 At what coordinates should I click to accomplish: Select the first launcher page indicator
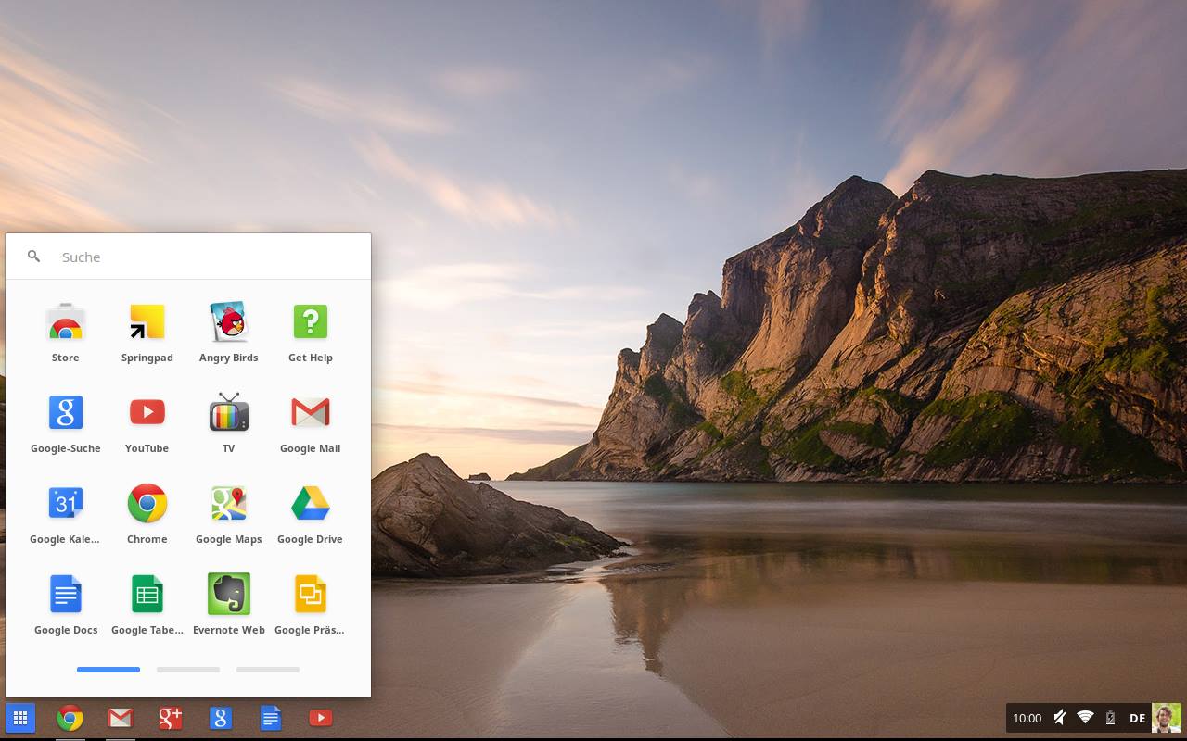tap(108, 670)
